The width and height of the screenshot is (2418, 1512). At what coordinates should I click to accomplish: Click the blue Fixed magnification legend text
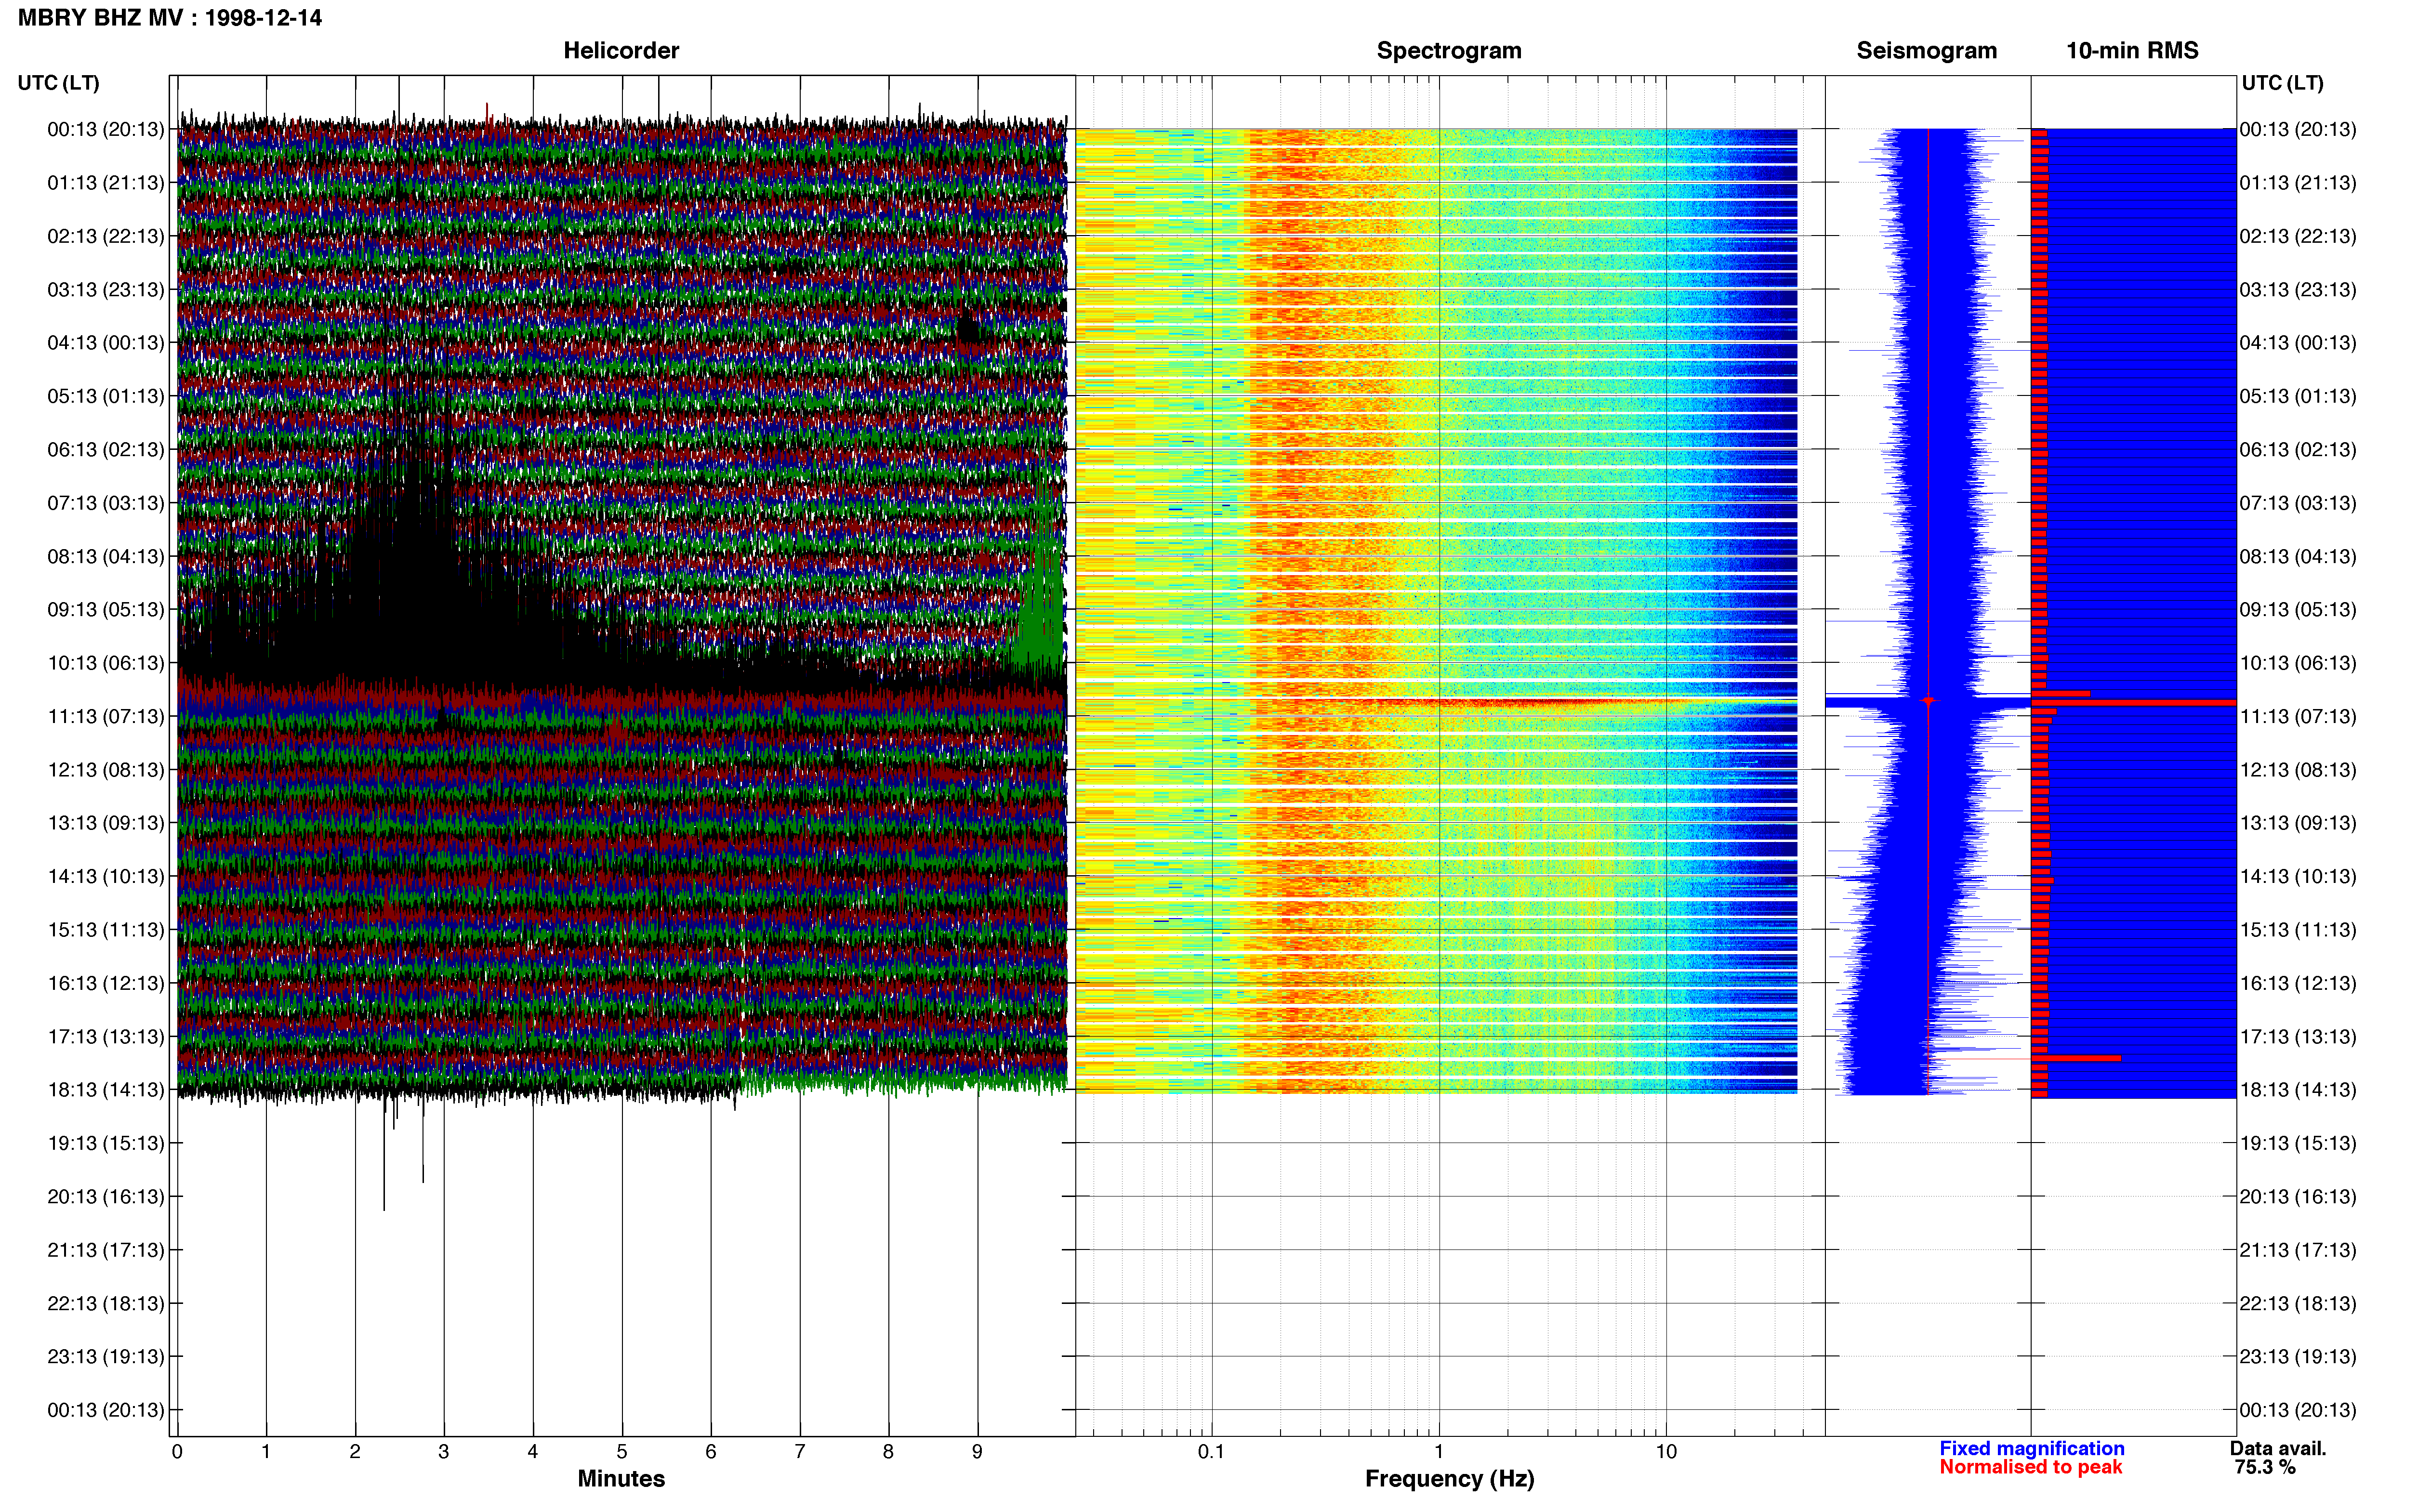(x=2032, y=1448)
